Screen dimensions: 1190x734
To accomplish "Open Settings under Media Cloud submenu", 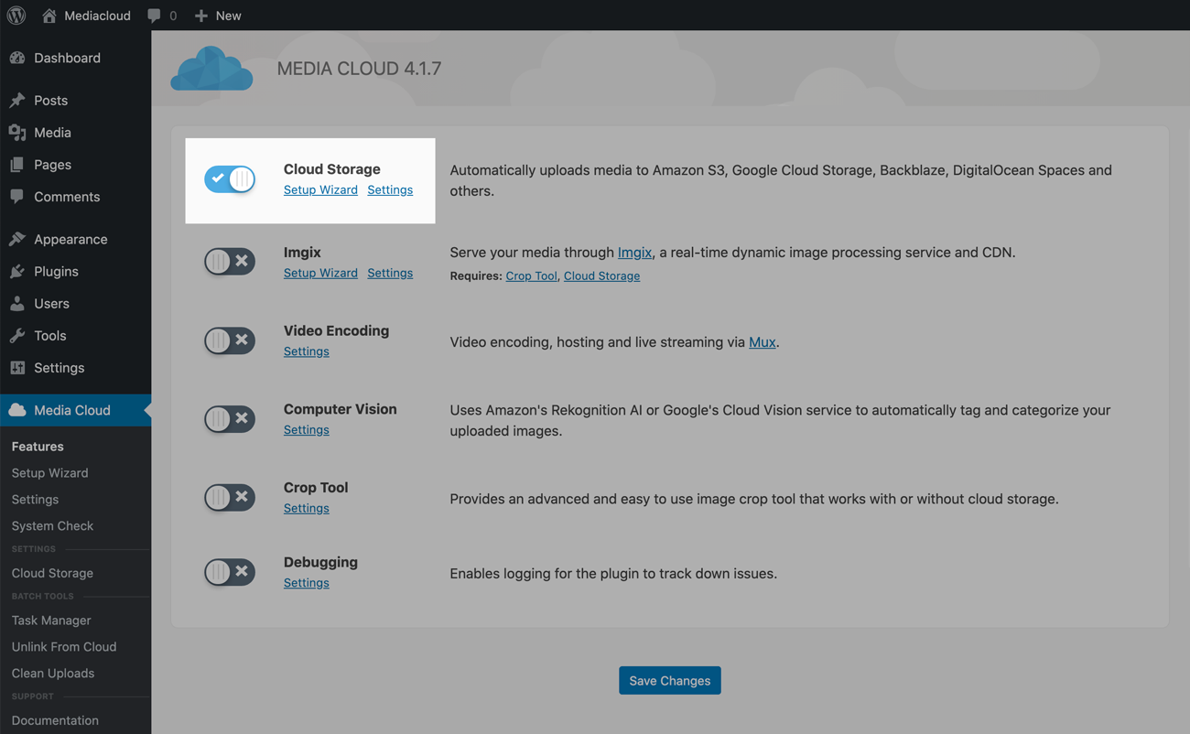I will (35, 500).
